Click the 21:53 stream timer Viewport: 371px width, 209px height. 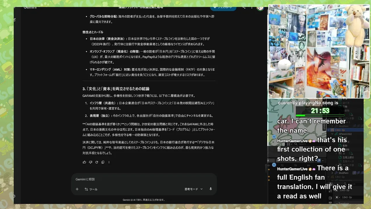(x=320, y=111)
